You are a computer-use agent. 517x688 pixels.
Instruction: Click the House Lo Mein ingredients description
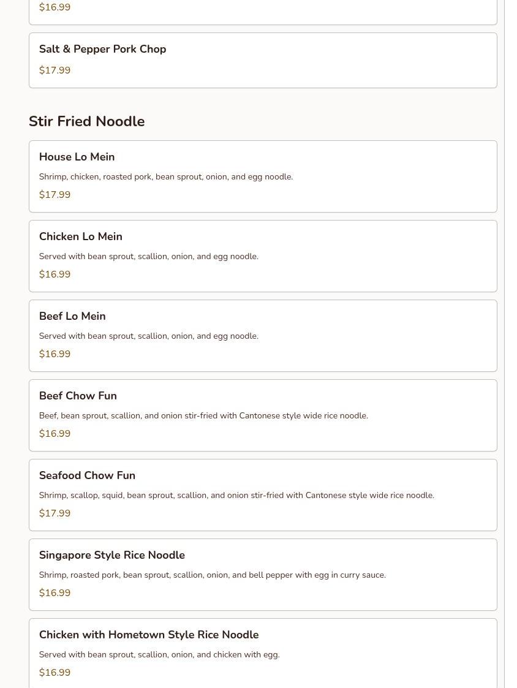pos(165,177)
